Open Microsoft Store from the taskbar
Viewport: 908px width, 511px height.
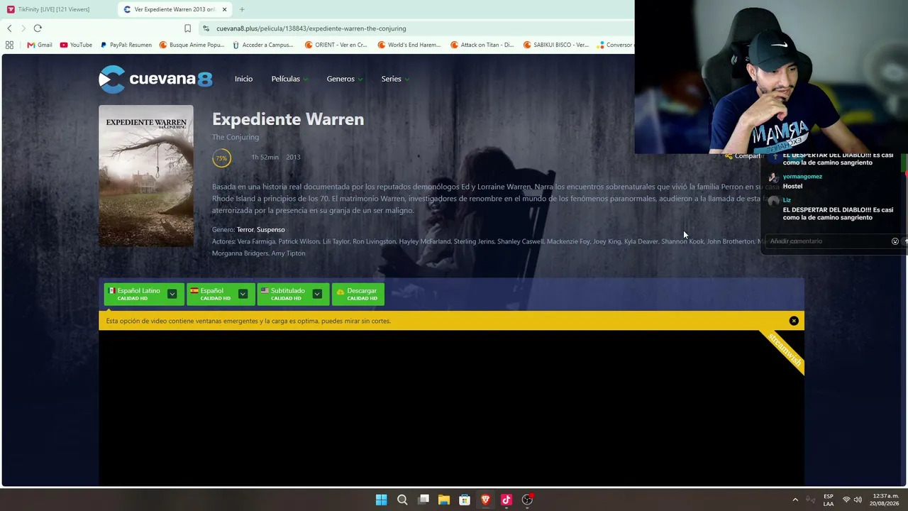(465, 500)
